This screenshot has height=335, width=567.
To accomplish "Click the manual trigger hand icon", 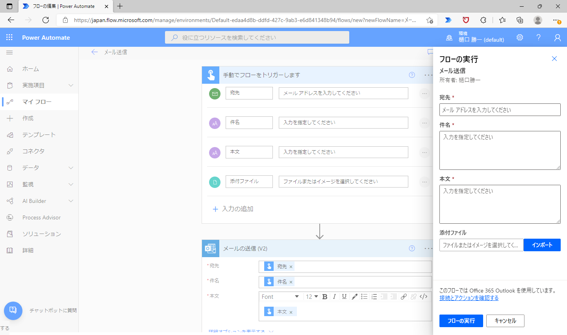I will point(211,75).
